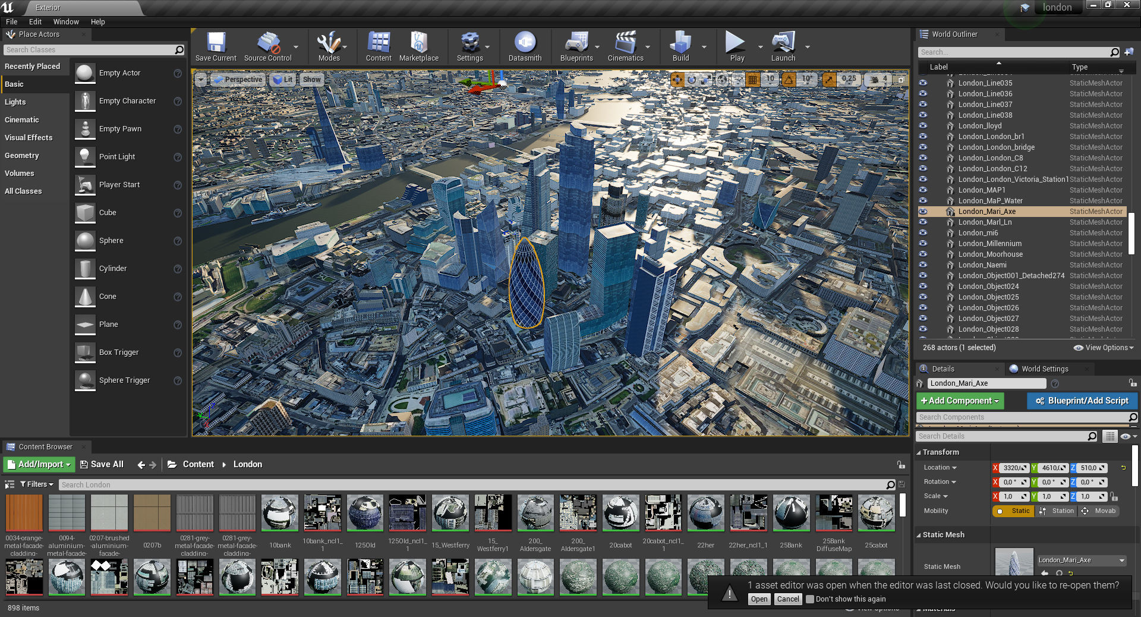Click the Place Actors search magnifier icon
The width and height of the screenshot is (1141, 617).
179,50
